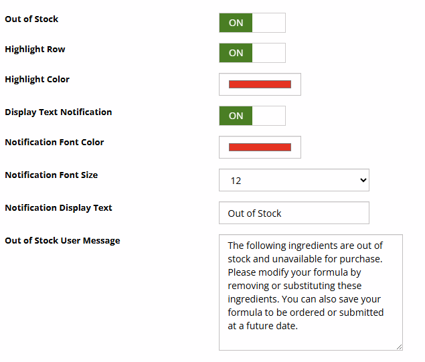Click the white handle of Highlight Row switch
Viewport: 425px width, 362px height.
point(269,53)
